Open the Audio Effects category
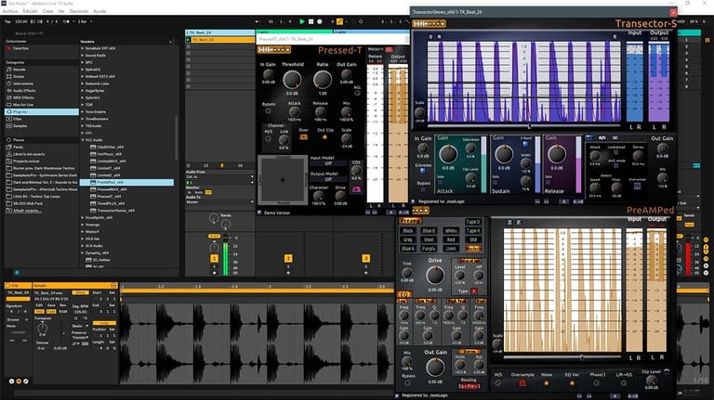This screenshot has height=400, width=714. pyautogui.click(x=23, y=89)
